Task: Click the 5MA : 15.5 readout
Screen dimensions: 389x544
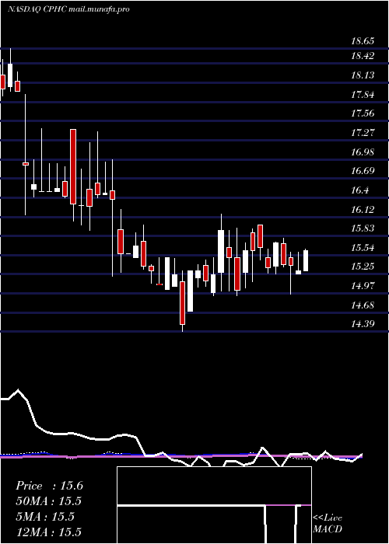Action: (x=45, y=517)
